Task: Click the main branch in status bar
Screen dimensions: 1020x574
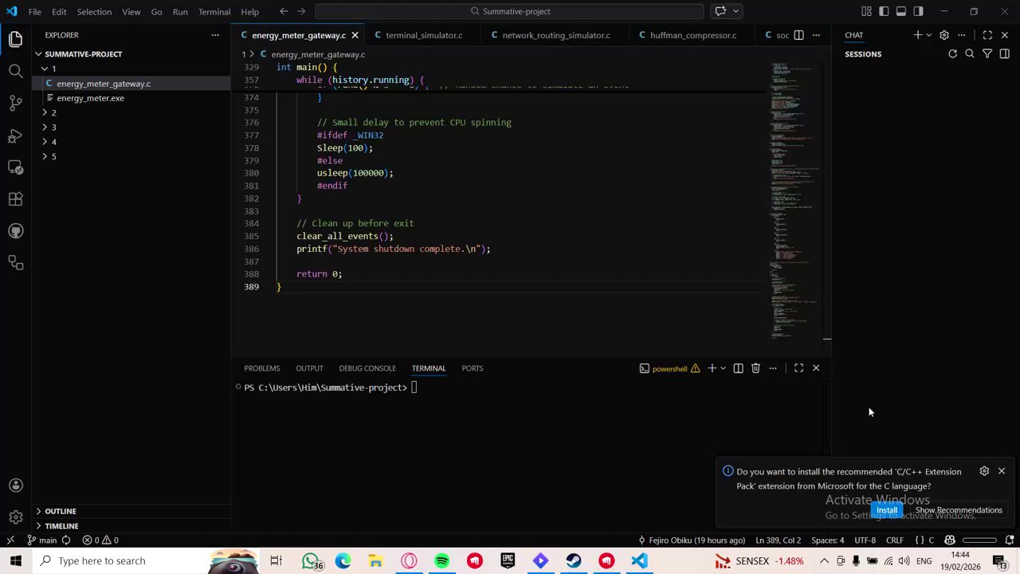Action: click(41, 541)
